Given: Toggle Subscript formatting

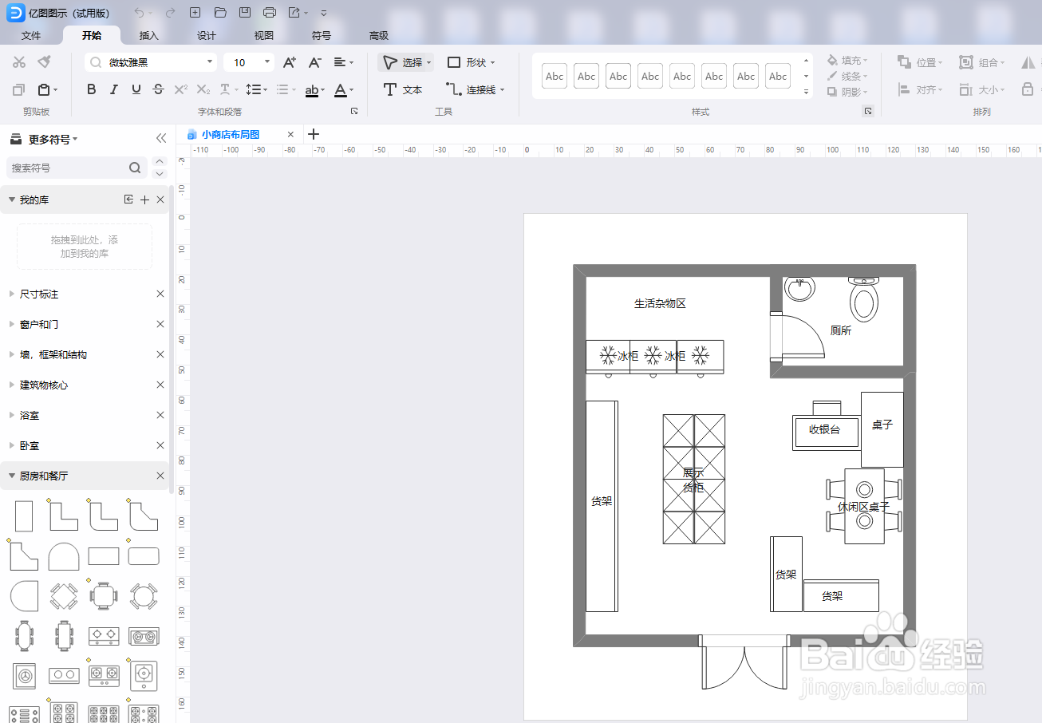Looking at the screenshot, I should (203, 89).
